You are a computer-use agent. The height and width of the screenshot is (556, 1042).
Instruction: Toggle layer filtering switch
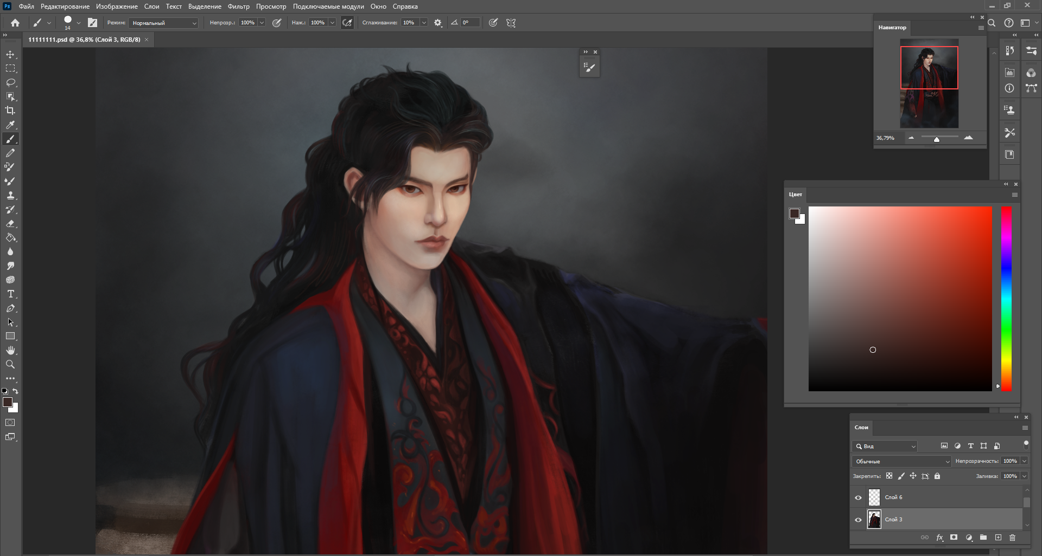tap(1026, 445)
